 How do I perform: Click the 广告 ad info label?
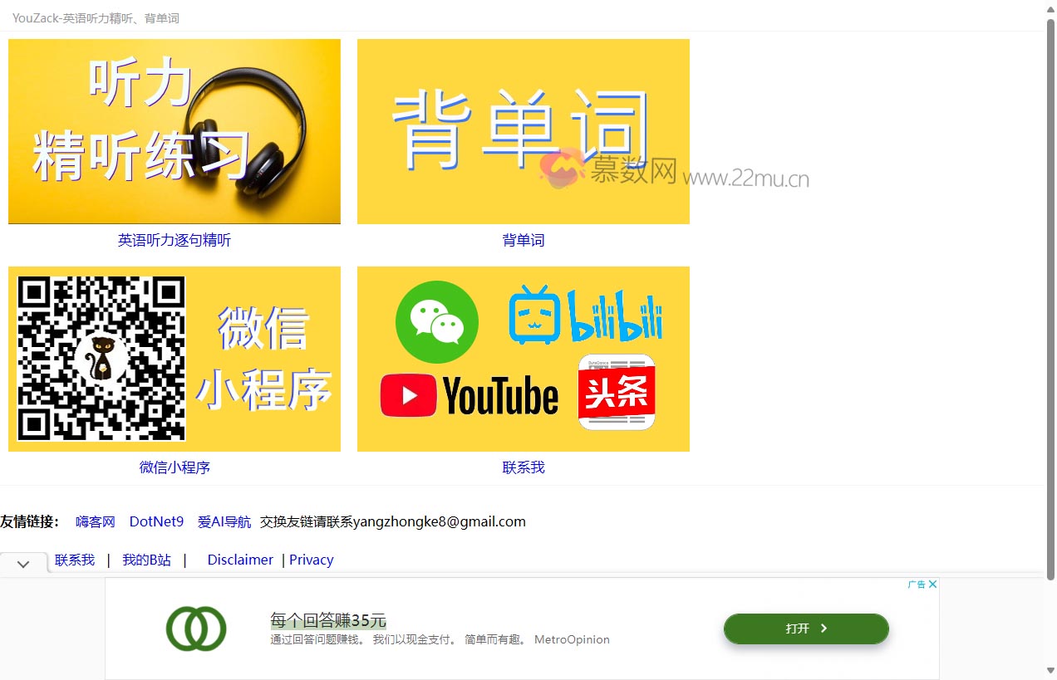[917, 585]
